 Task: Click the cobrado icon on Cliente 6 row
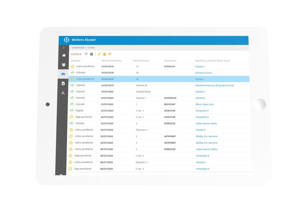click(72, 98)
